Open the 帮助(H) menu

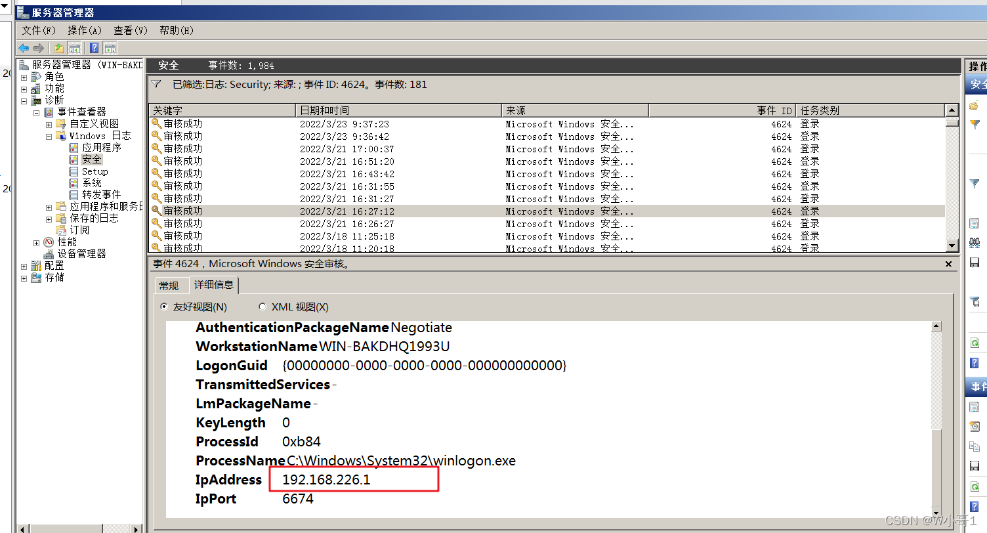(177, 30)
